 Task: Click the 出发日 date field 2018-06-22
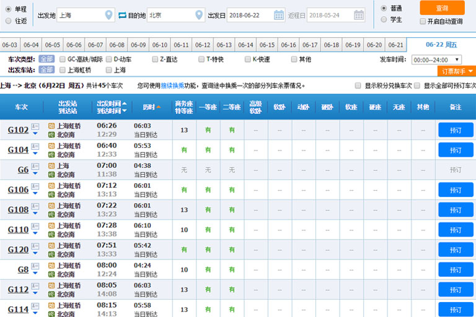point(256,15)
